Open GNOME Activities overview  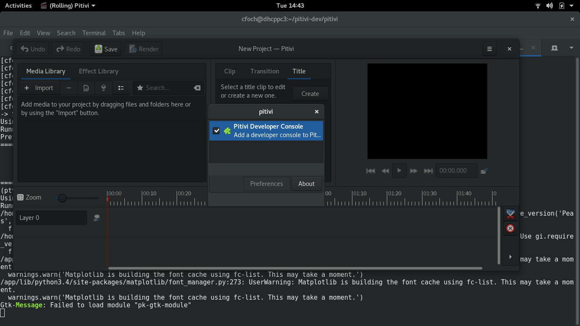pyautogui.click(x=18, y=6)
